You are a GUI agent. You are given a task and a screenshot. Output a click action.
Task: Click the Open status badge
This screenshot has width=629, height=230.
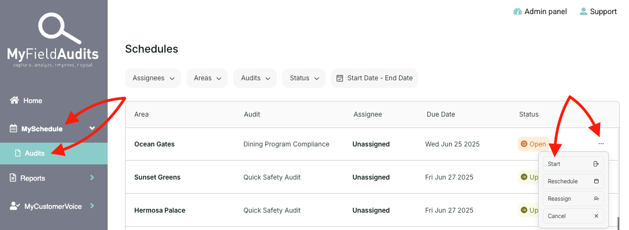533,144
